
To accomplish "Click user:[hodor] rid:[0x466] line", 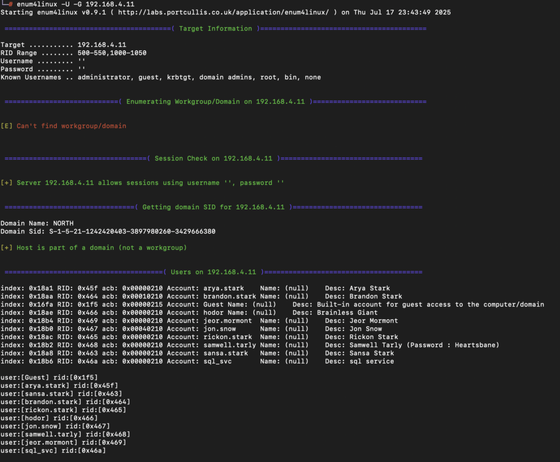I will point(49,418).
